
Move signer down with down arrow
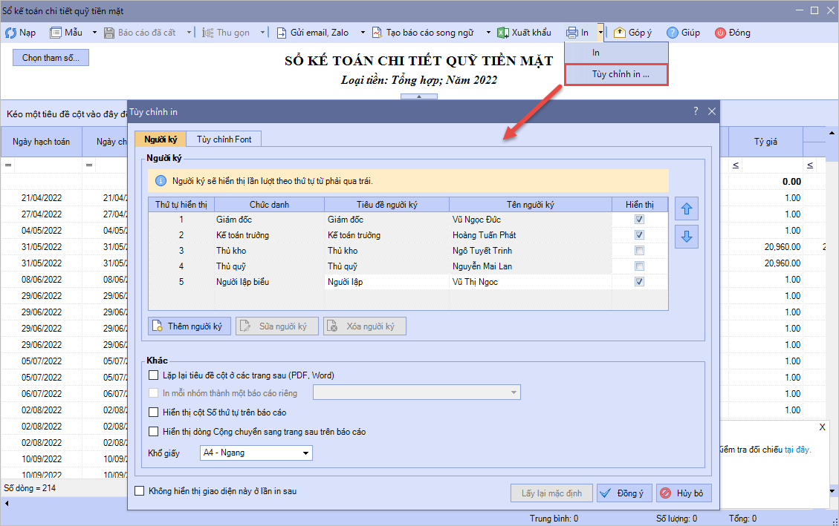click(686, 237)
